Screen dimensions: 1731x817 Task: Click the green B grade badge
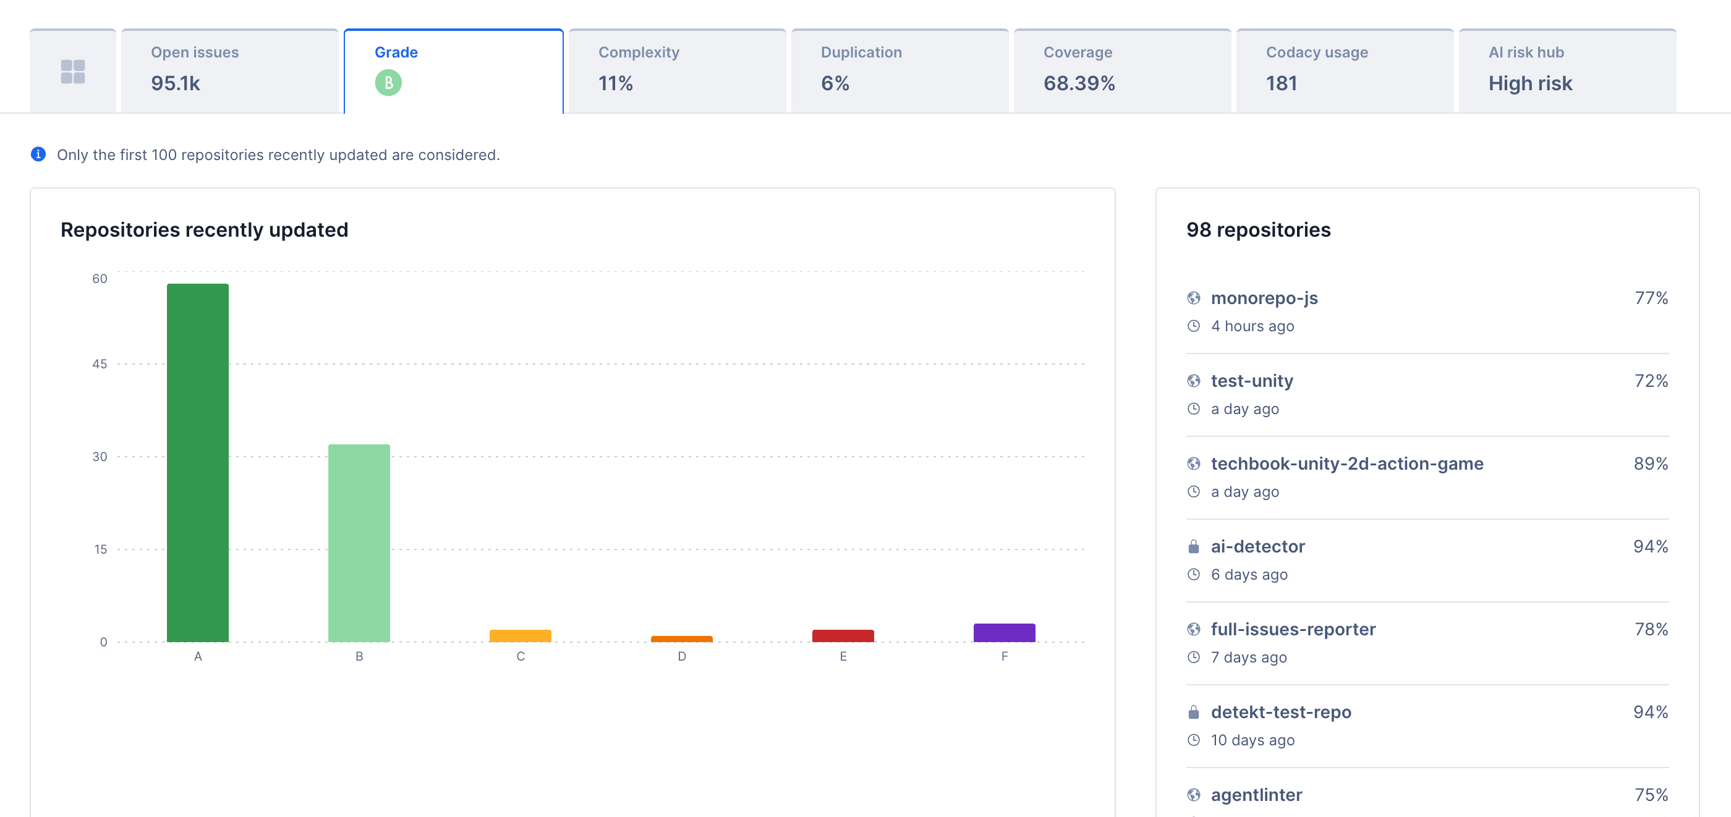388,83
